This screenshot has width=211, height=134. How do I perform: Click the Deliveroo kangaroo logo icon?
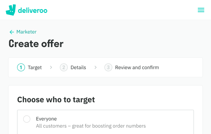click(11, 10)
